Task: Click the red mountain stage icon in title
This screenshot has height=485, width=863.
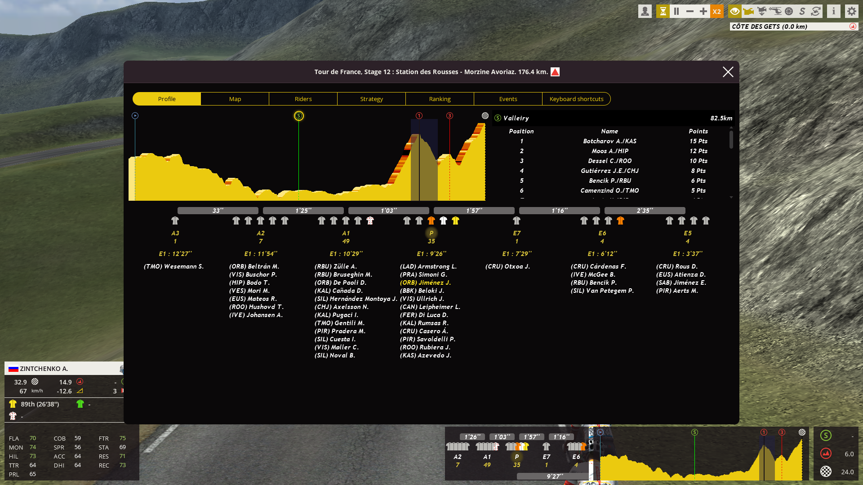Action: pos(555,72)
